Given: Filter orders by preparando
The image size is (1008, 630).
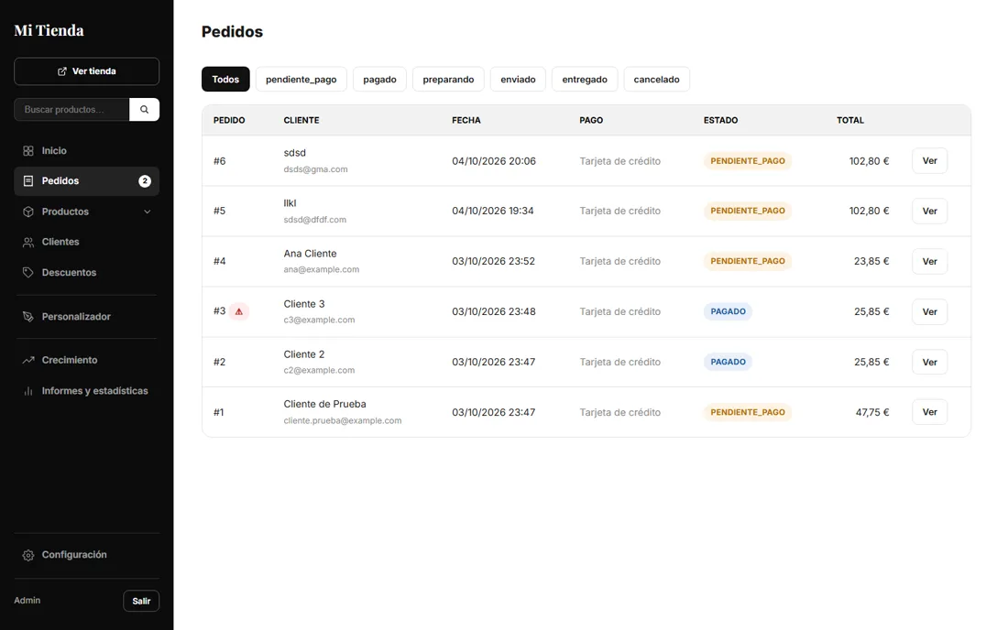Looking at the screenshot, I should [448, 79].
